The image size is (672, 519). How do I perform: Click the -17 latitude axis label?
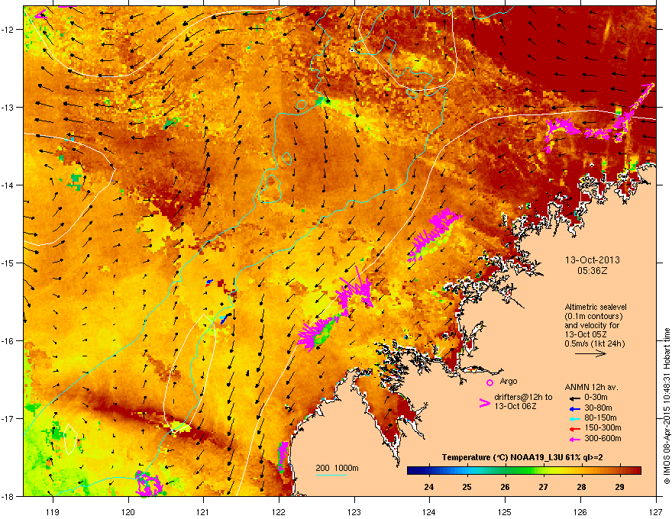coord(8,418)
